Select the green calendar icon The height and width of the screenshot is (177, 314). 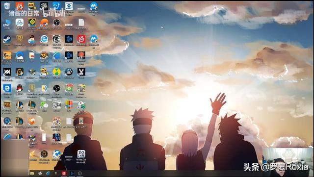point(69,88)
